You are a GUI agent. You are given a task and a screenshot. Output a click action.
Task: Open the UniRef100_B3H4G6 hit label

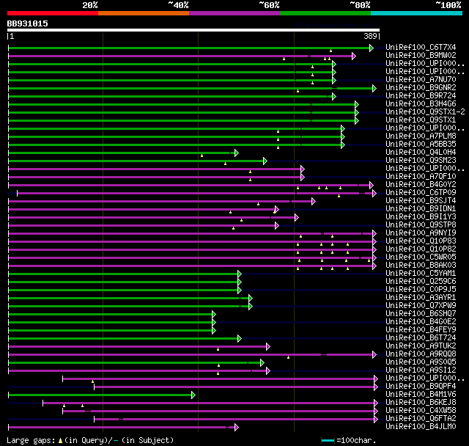(x=421, y=104)
